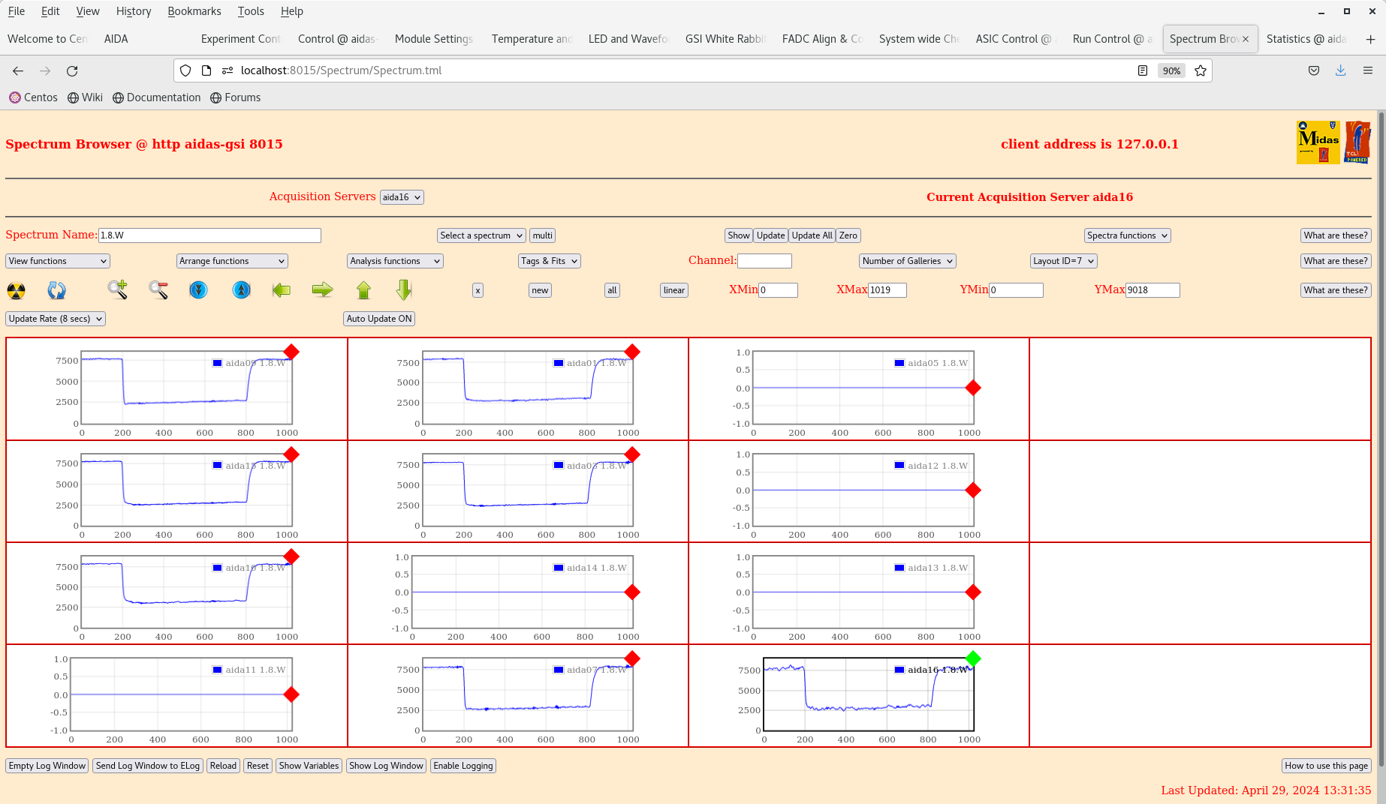Toggle the linear scale button
This screenshot has width=1386, height=804.
(673, 290)
